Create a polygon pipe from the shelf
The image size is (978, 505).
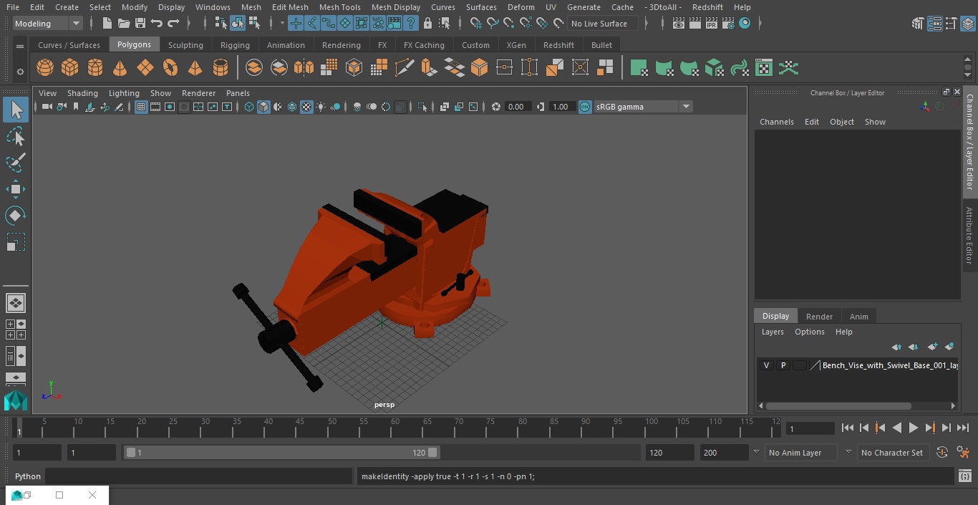[221, 68]
